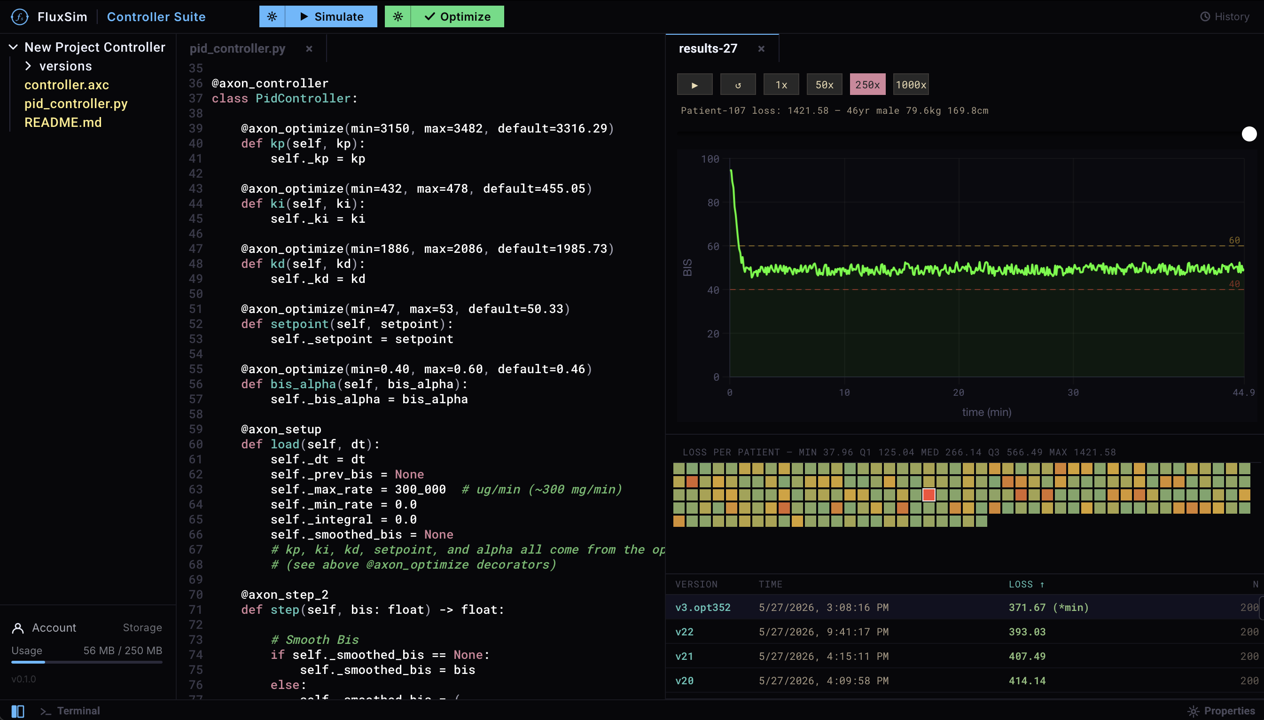
Task: Set playback speed to 1000x
Action: click(911, 85)
